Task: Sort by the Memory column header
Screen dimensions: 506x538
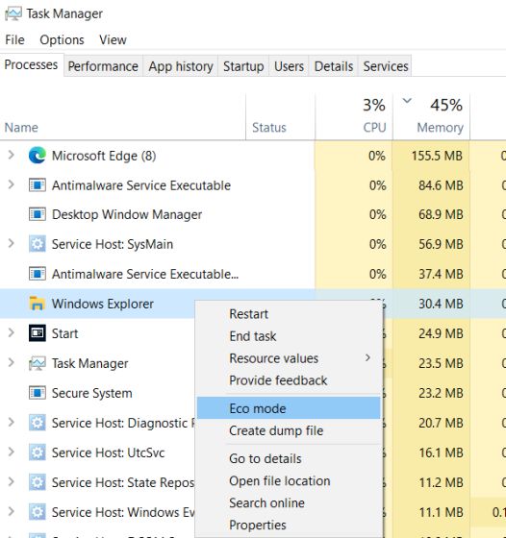Action: [x=431, y=116]
